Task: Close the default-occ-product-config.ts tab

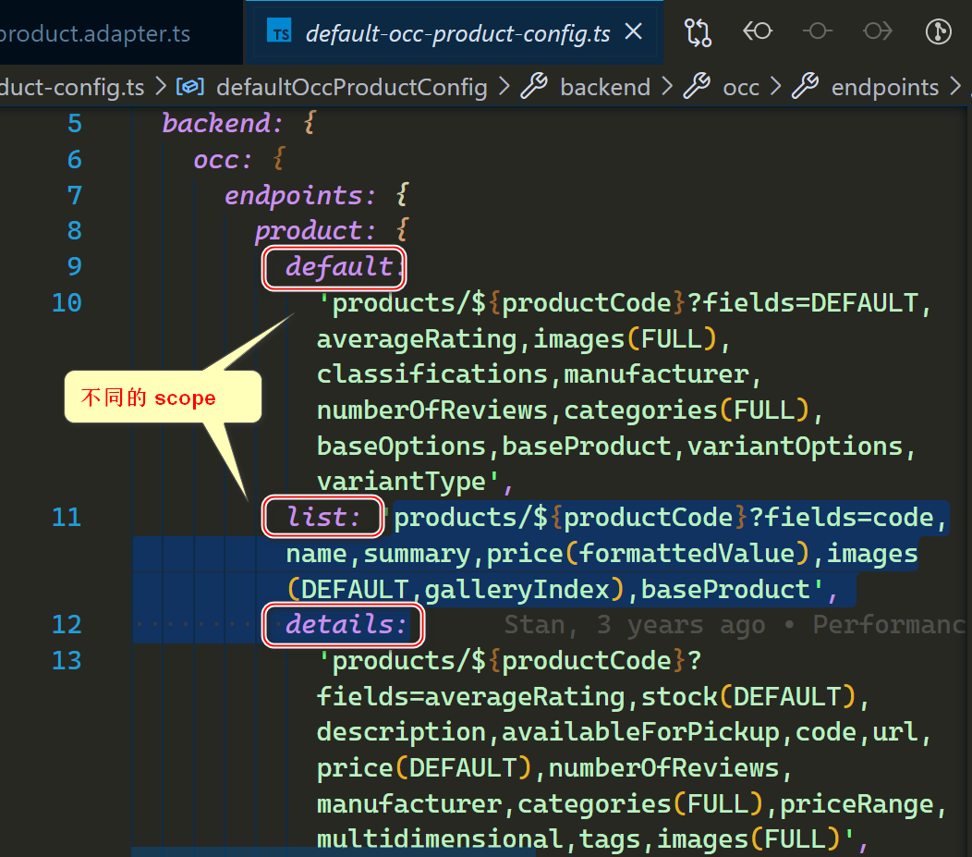Action: 634,31
